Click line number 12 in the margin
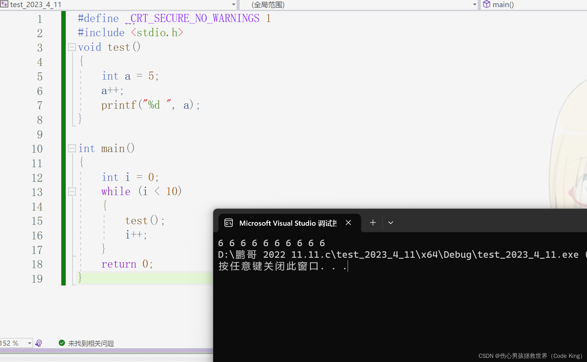587x362 pixels. [37, 178]
